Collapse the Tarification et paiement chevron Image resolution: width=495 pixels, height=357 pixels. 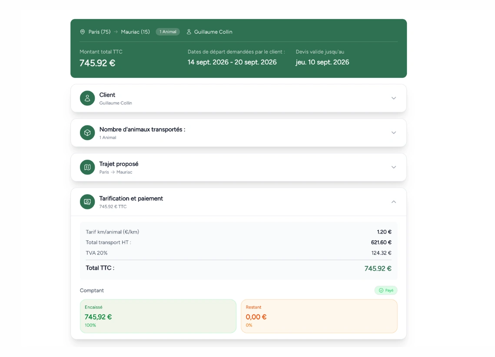click(x=394, y=202)
